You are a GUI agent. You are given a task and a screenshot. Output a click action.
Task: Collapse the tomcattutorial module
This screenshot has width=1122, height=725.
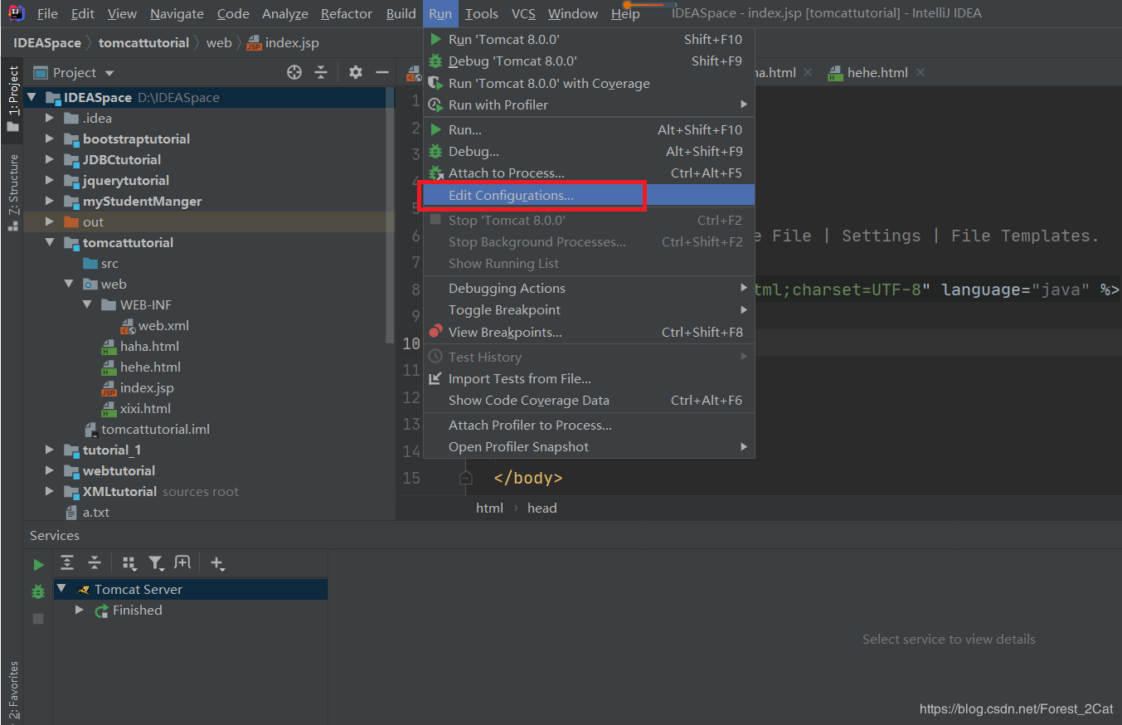[50, 243]
